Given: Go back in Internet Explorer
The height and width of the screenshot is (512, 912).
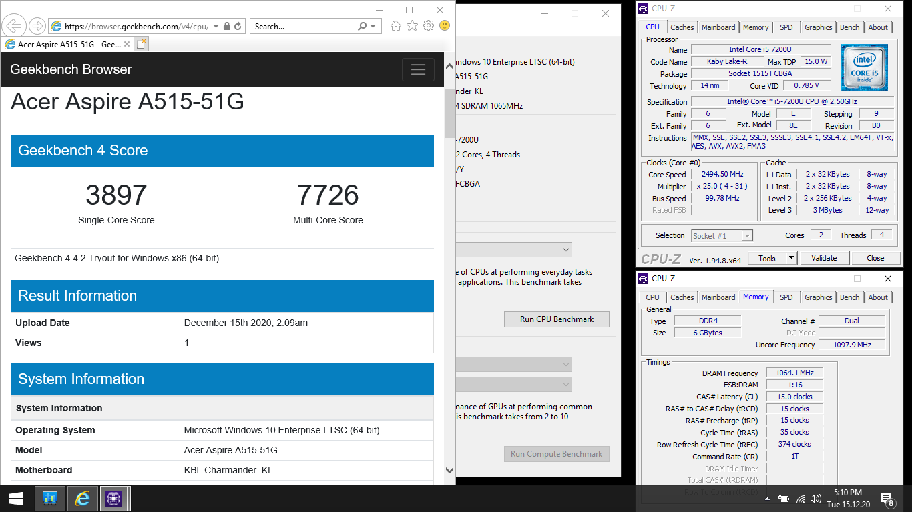Looking at the screenshot, I should coord(14,26).
